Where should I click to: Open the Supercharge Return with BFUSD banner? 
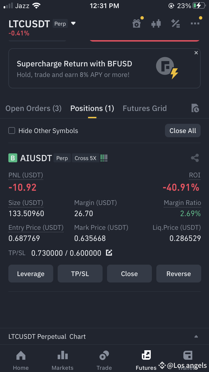(104, 68)
